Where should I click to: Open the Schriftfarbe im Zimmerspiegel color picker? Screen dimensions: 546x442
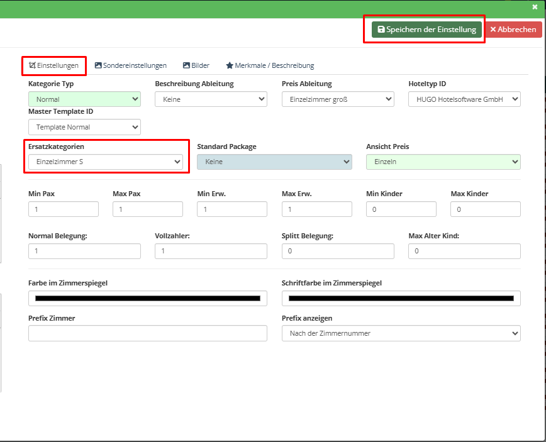pos(401,298)
